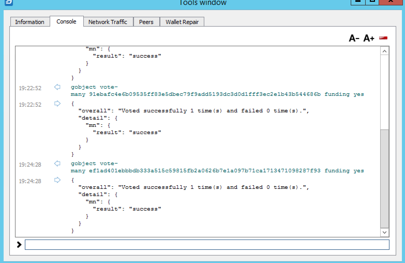405x263 pixels.
Task: Decrease console font size with A-
Action: [354, 38]
